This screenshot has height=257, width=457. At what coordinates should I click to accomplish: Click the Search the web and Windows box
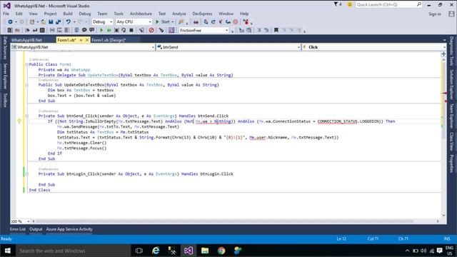click(74, 251)
